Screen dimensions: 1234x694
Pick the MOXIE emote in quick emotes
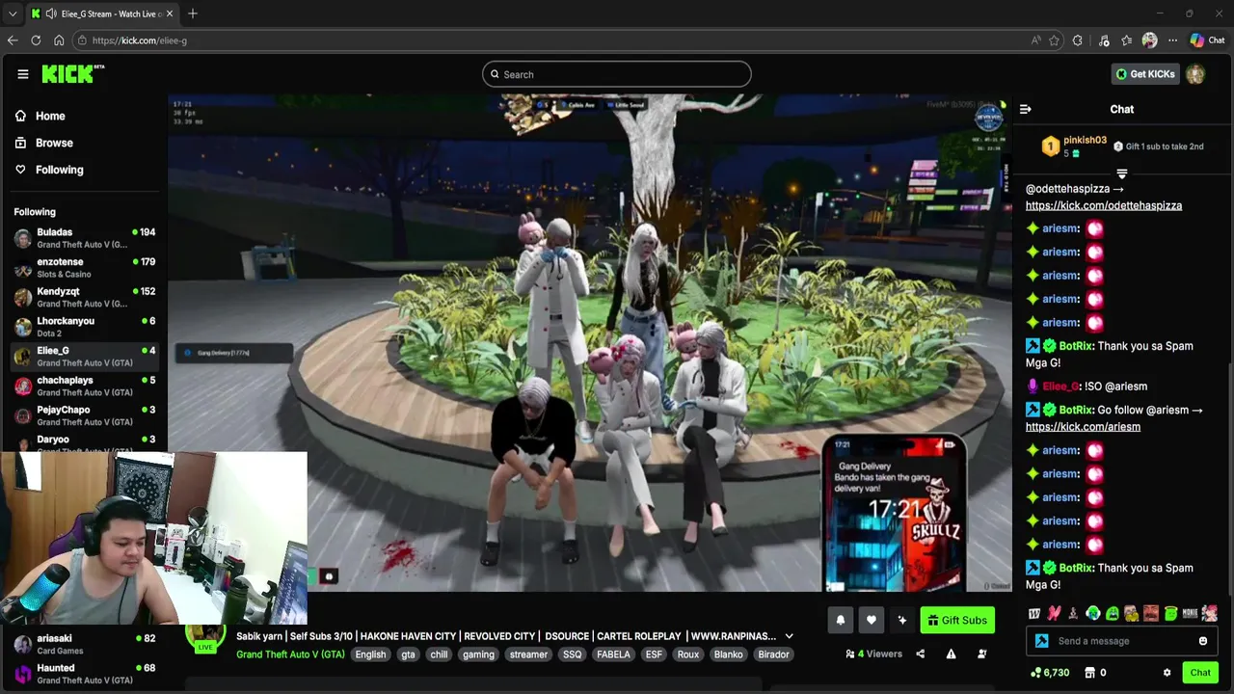click(x=1190, y=613)
